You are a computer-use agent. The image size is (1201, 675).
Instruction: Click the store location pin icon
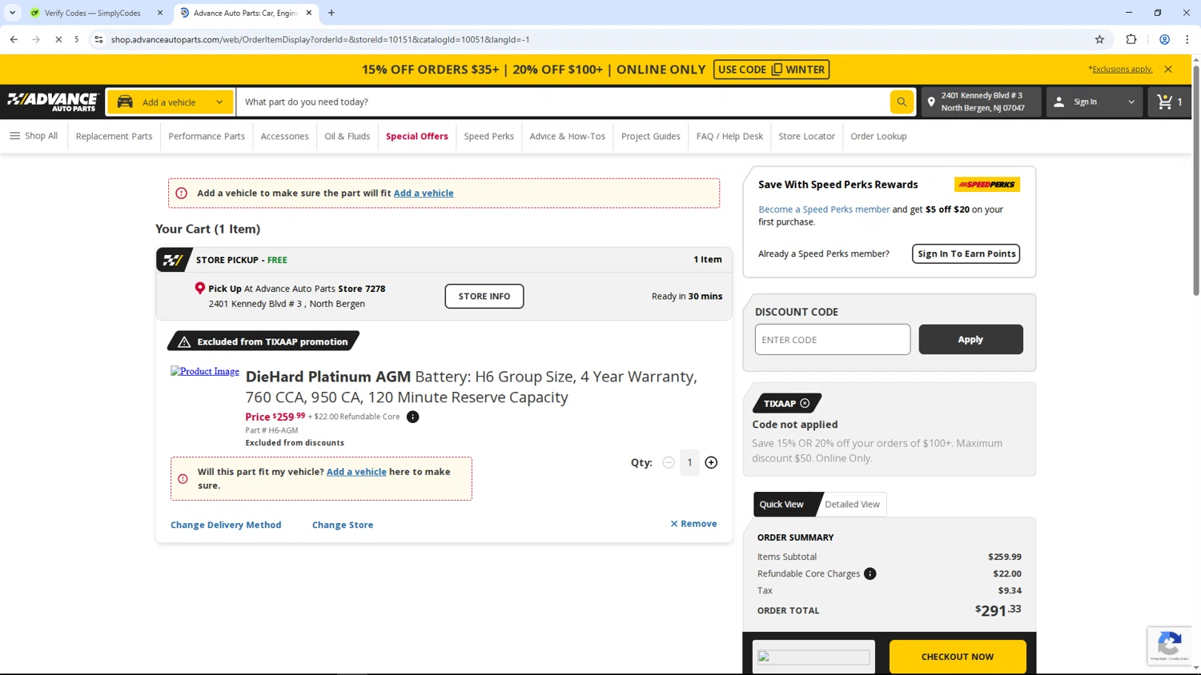tap(931, 102)
